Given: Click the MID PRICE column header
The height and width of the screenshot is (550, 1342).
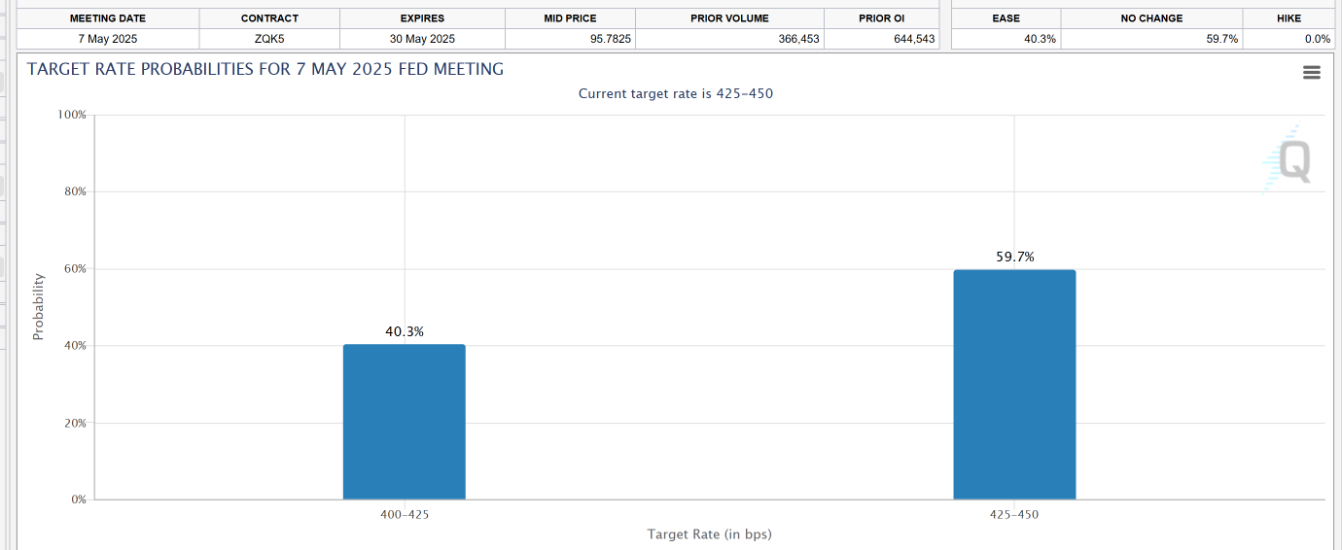Looking at the screenshot, I should point(570,18).
